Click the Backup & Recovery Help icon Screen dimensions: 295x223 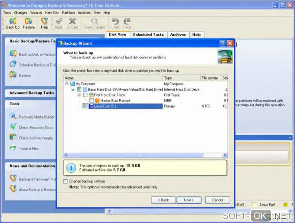pos(13,178)
